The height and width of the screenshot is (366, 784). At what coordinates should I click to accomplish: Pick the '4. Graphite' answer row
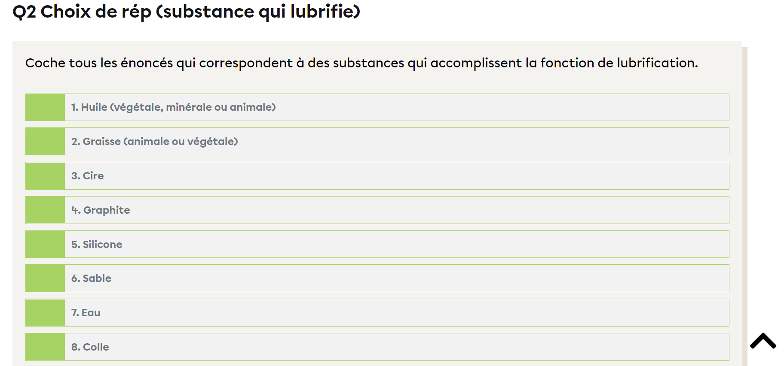(101, 210)
